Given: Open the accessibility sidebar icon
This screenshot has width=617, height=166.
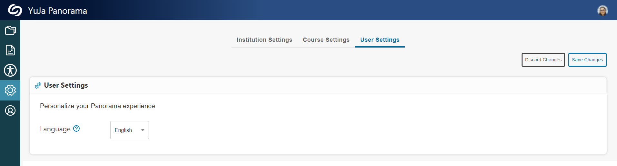Looking at the screenshot, I should pos(10,70).
